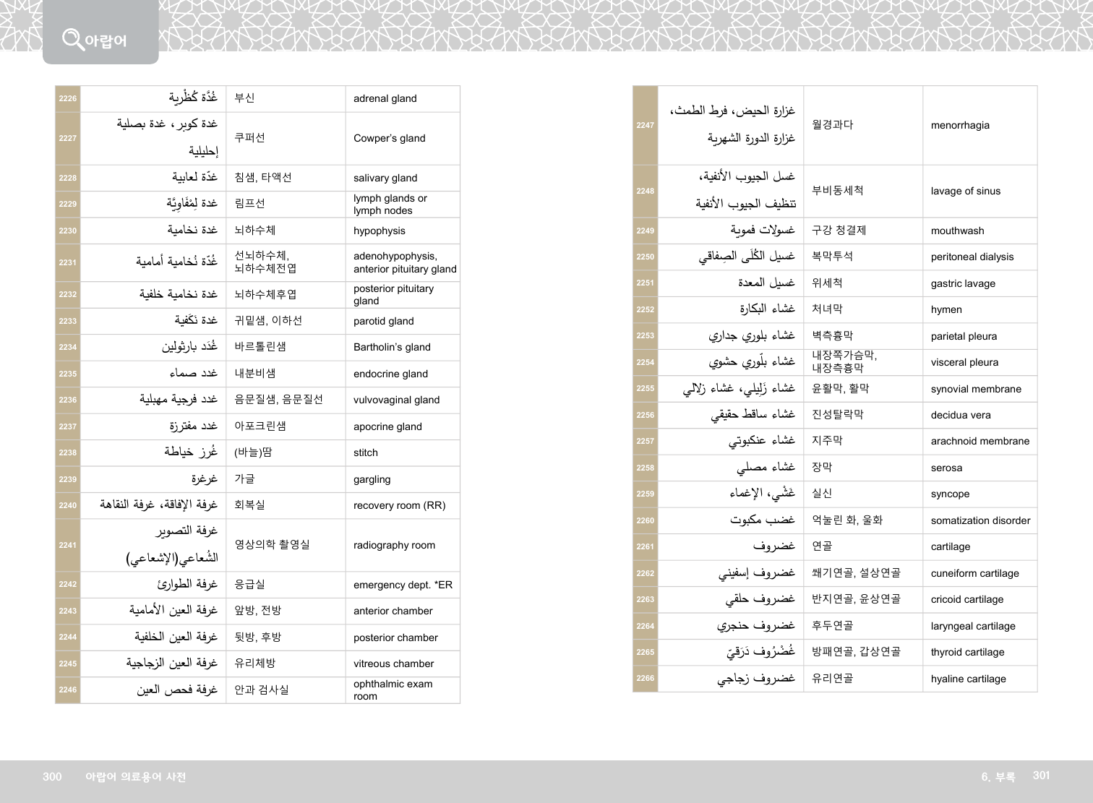
Task: Select row number 2246
Action: tap(68, 690)
